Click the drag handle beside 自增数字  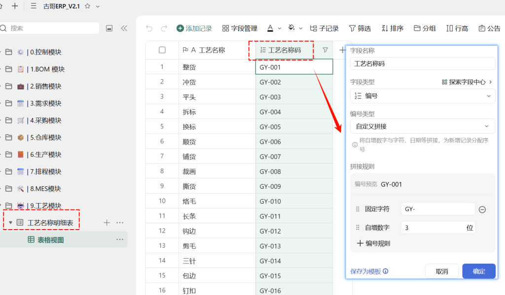[x=358, y=228]
